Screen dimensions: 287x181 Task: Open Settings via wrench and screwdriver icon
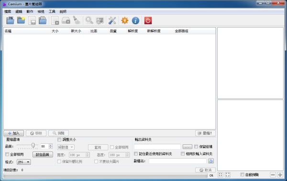[x=112, y=20]
